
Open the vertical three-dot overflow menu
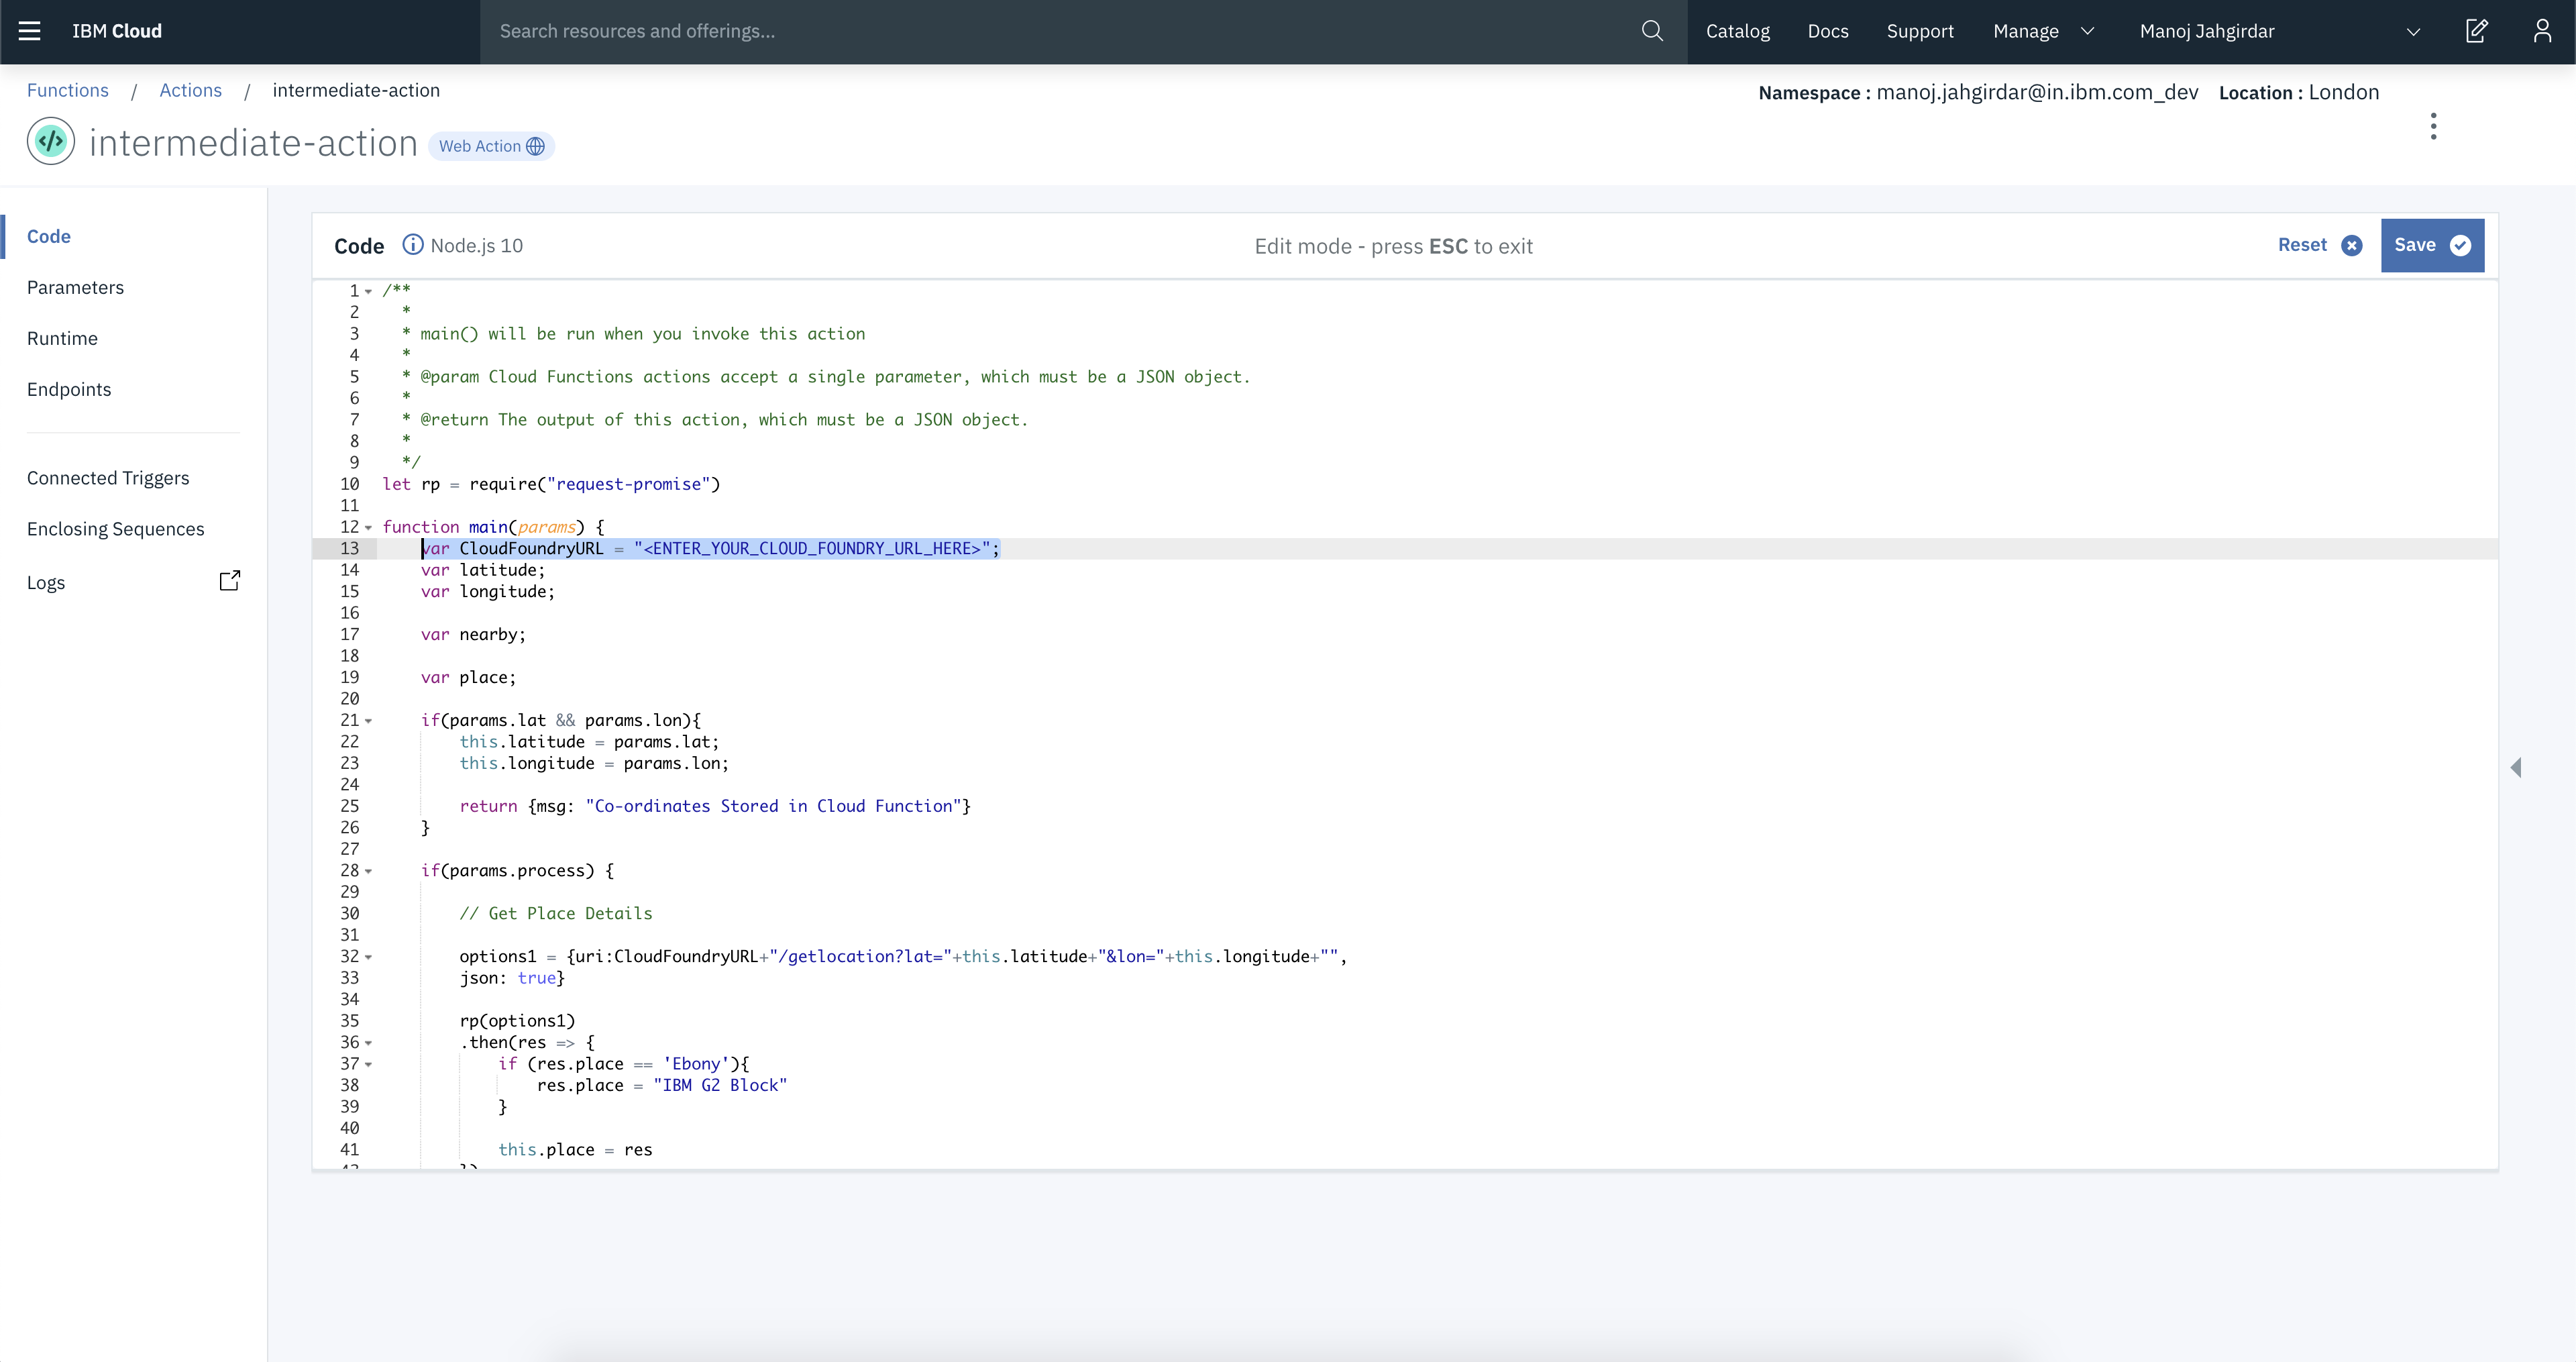pyautogui.click(x=2433, y=126)
